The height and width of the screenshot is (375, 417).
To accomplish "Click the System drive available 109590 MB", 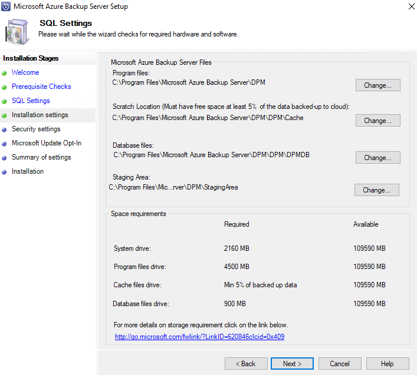I will point(369,248).
